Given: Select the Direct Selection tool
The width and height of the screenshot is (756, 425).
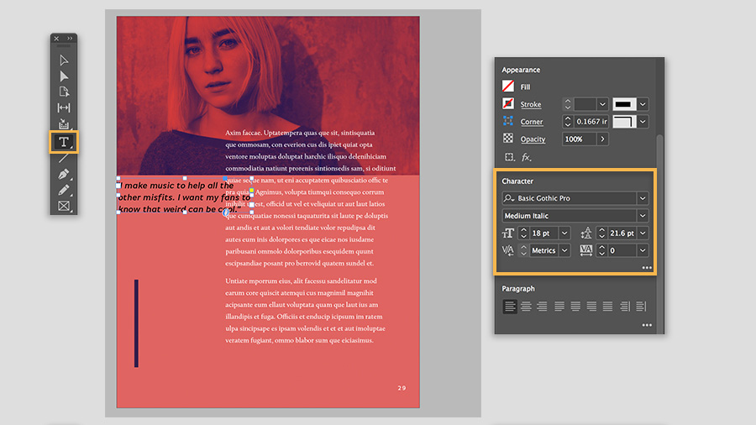Looking at the screenshot, I should [x=64, y=76].
